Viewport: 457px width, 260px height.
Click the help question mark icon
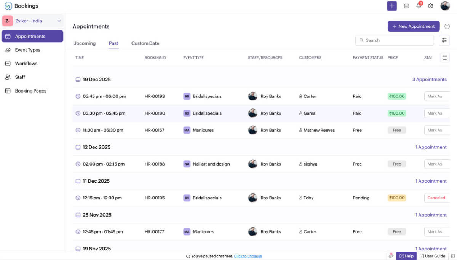point(447,27)
